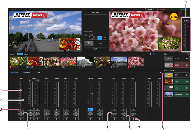Switch to the Clip Player tab
The height and width of the screenshot is (130, 191).
click(x=27, y=72)
